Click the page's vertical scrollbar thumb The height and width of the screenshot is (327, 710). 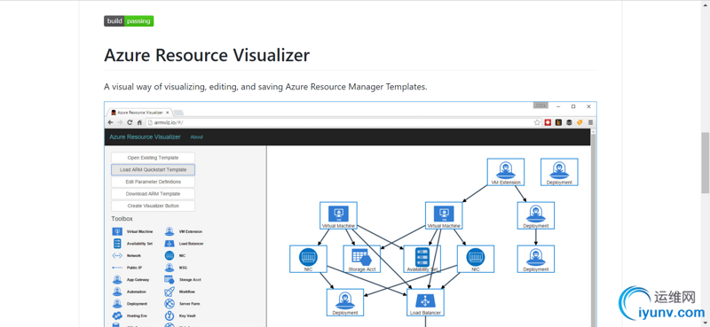(705, 163)
